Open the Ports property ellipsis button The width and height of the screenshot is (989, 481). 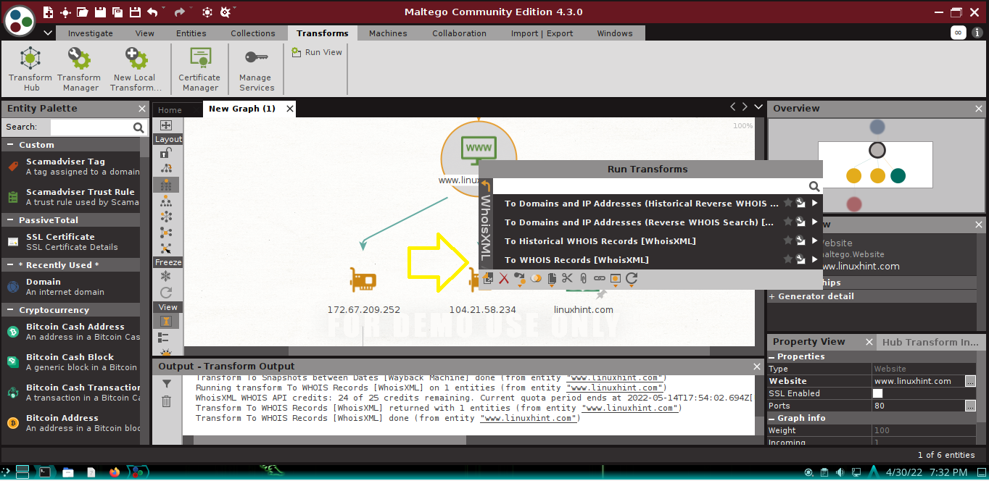pos(970,406)
